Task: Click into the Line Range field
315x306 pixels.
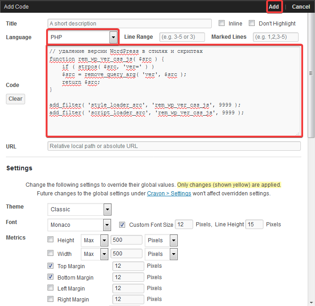Action: pos(182,37)
